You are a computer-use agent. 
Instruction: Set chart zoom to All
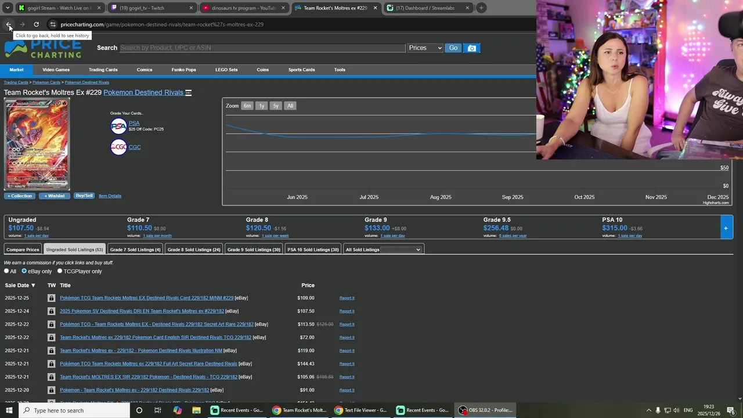point(290,106)
